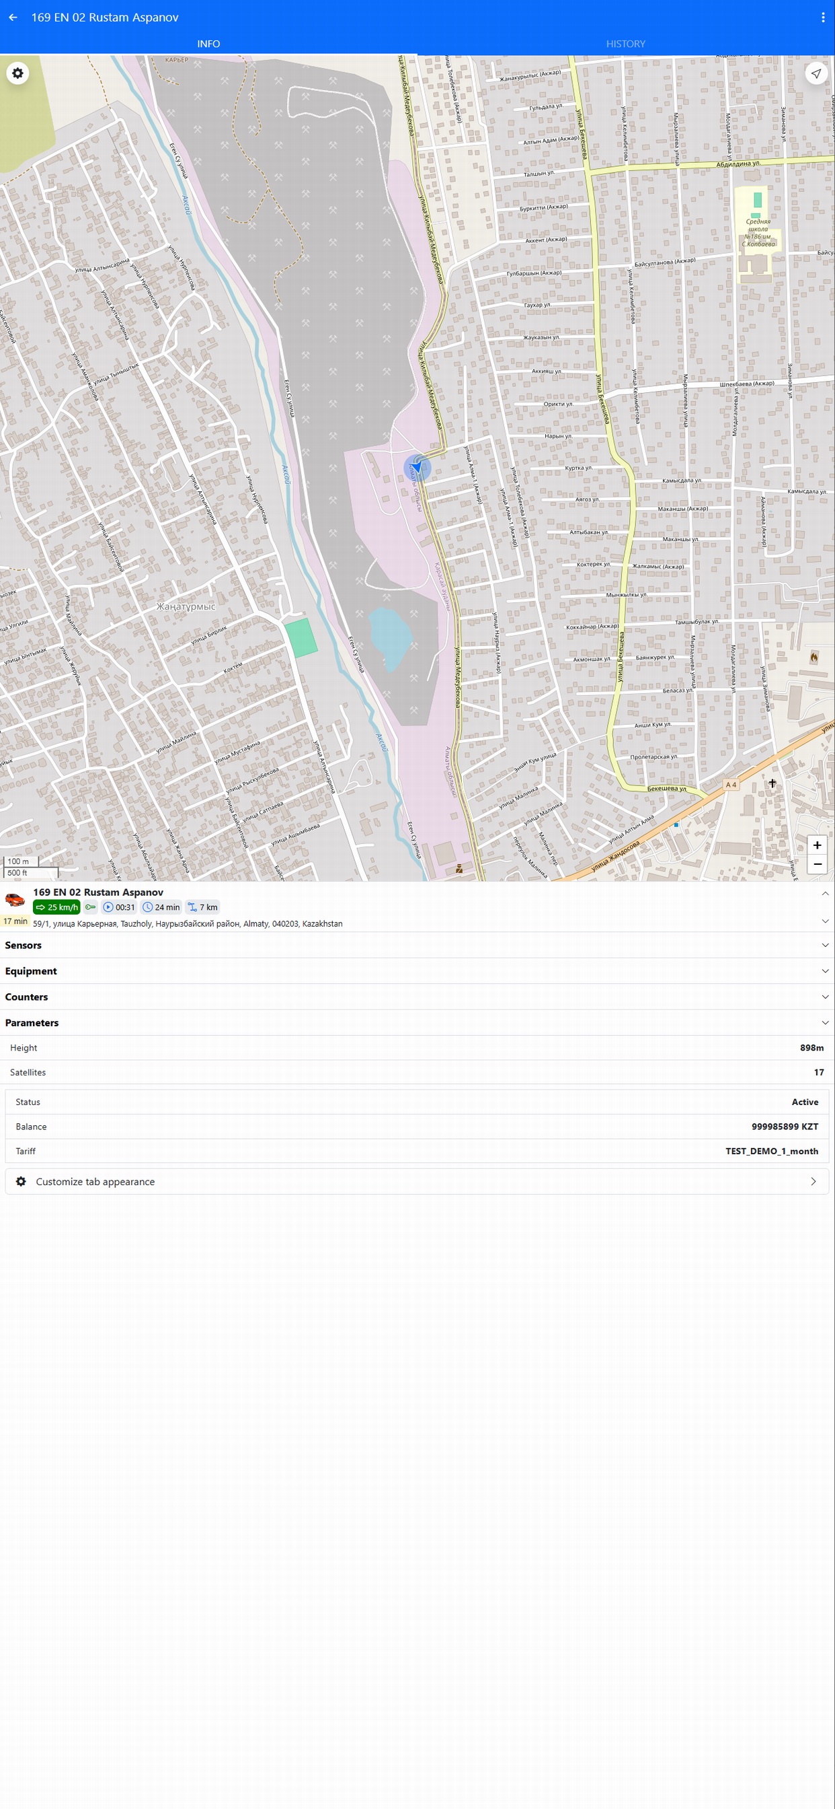Click the 17 min last-update label
This screenshot has width=835, height=1809.
pyautogui.click(x=15, y=921)
